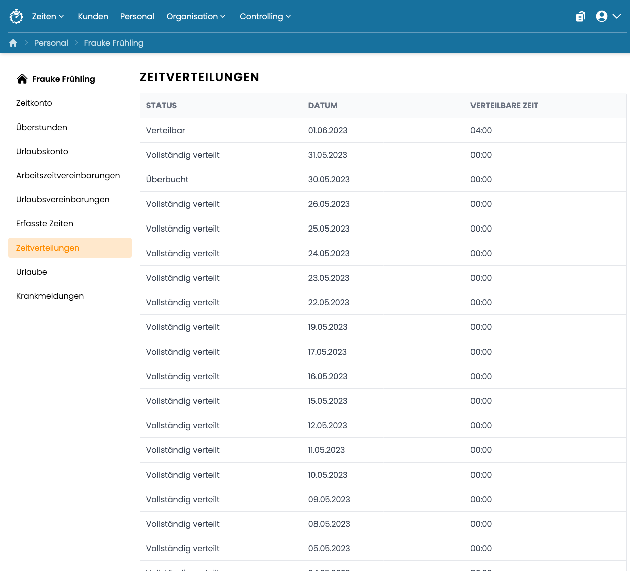Click the date 23.05.2023
The width and height of the screenshot is (630, 571).
tap(329, 278)
